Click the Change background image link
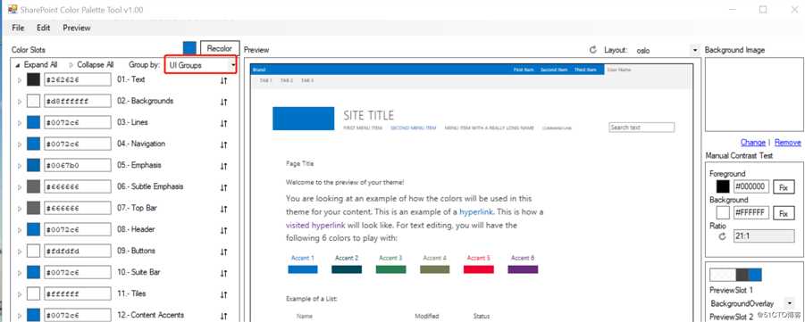 (x=752, y=143)
